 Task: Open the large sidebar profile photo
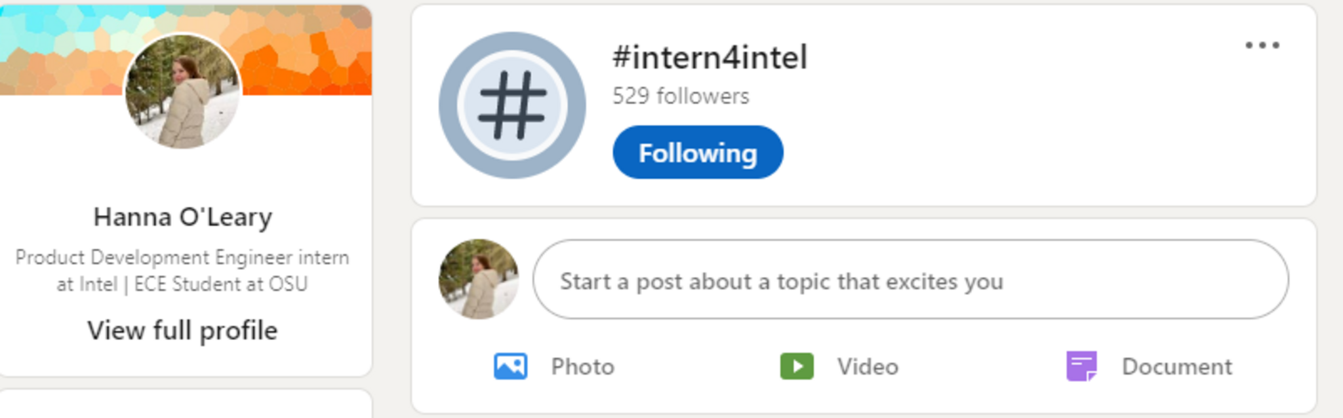pyautogui.click(x=183, y=92)
